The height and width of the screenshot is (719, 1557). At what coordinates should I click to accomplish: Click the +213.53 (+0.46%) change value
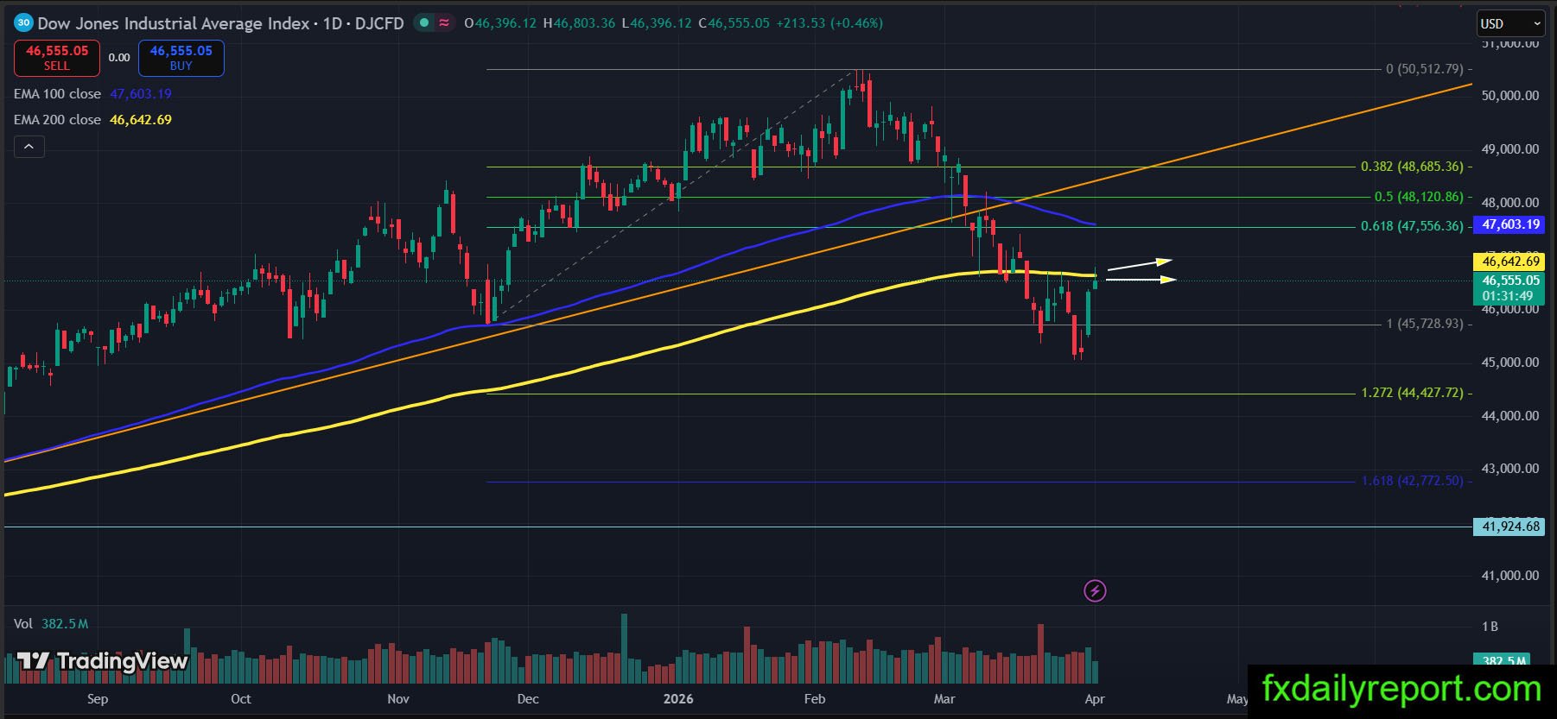(x=829, y=23)
